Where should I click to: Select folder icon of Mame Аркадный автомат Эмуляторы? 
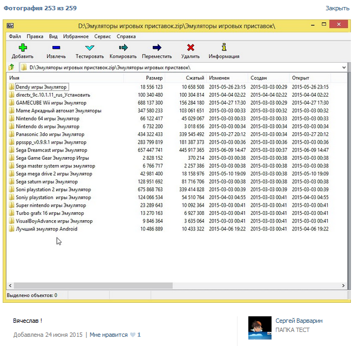tap(11, 111)
